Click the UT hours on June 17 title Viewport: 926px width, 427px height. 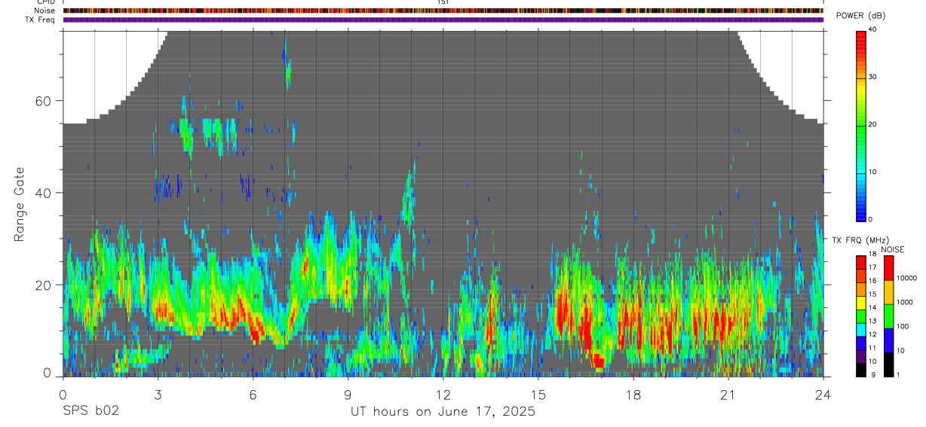click(x=443, y=412)
